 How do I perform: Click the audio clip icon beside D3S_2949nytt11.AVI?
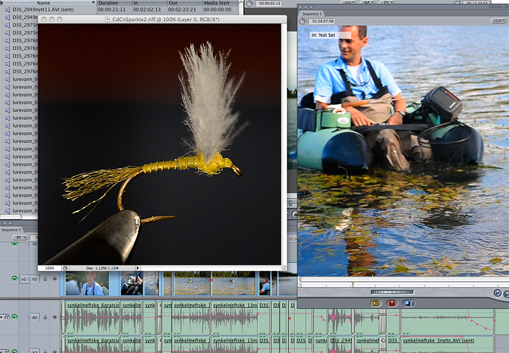(7, 10)
